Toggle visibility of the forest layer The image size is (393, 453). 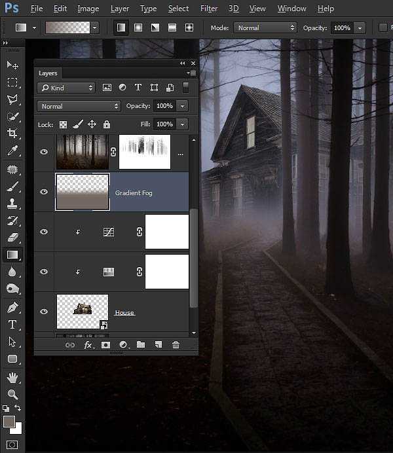tap(44, 152)
